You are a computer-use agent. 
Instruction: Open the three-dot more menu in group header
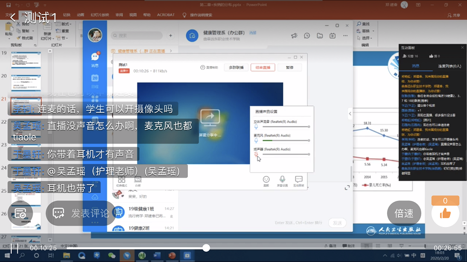coord(345,36)
